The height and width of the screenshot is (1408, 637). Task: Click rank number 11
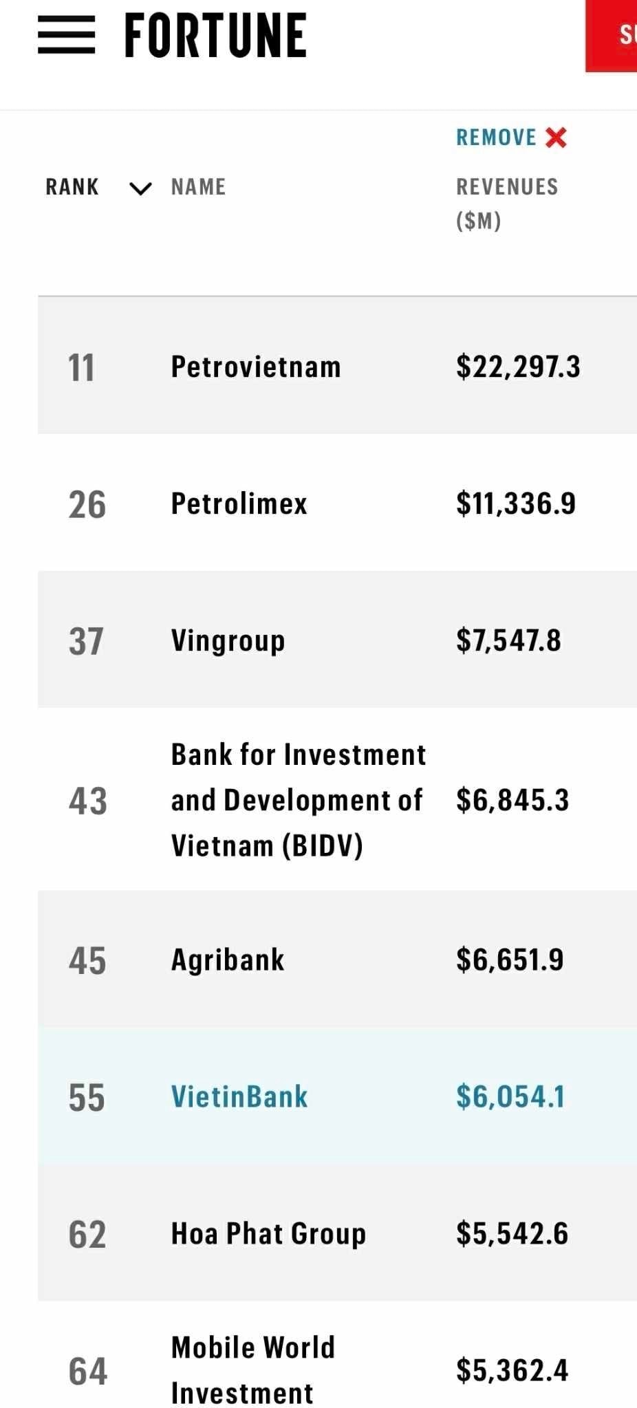click(81, 367)
